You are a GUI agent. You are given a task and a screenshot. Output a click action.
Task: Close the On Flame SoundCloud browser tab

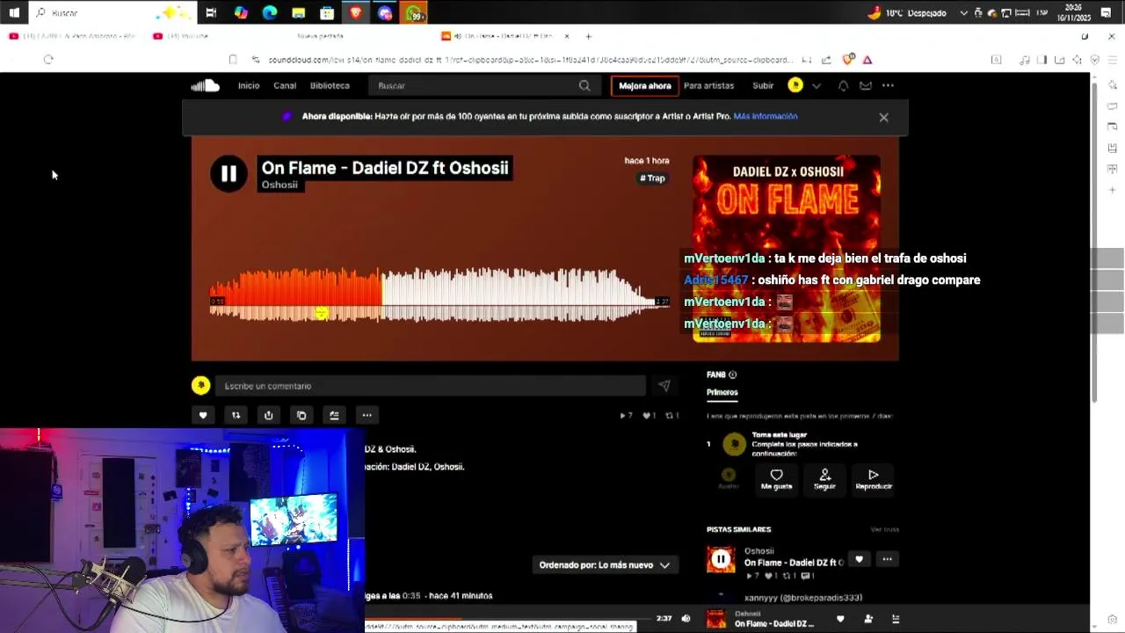(x=567, y=36)
